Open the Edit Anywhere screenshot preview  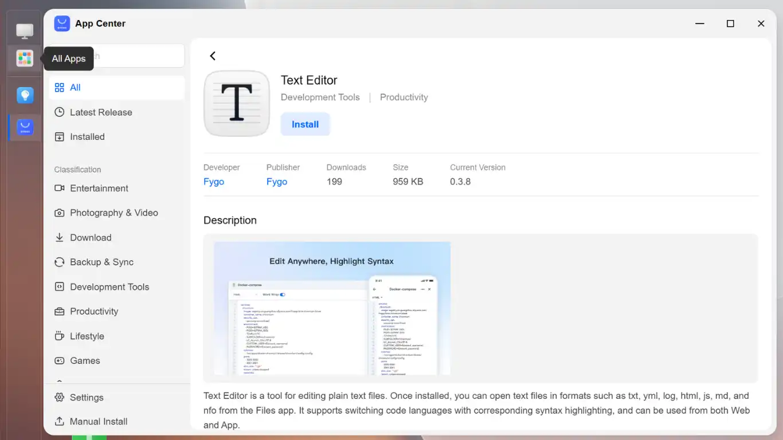point(332,308)
